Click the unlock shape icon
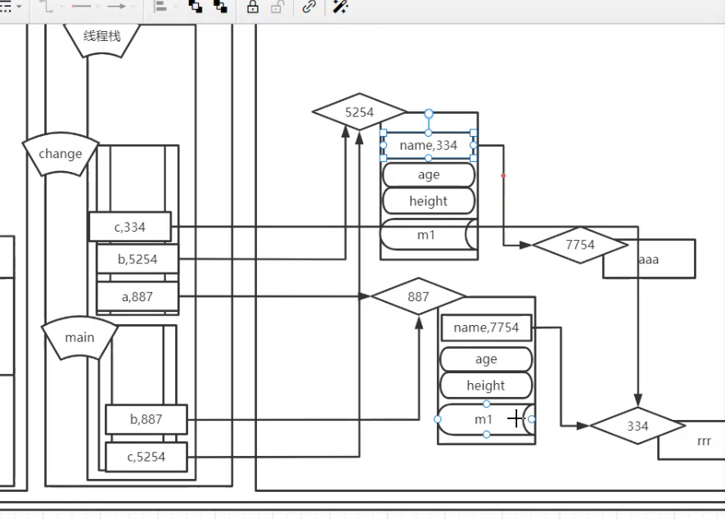This screenshot has height=519, width=725. (x=277, y=7)
